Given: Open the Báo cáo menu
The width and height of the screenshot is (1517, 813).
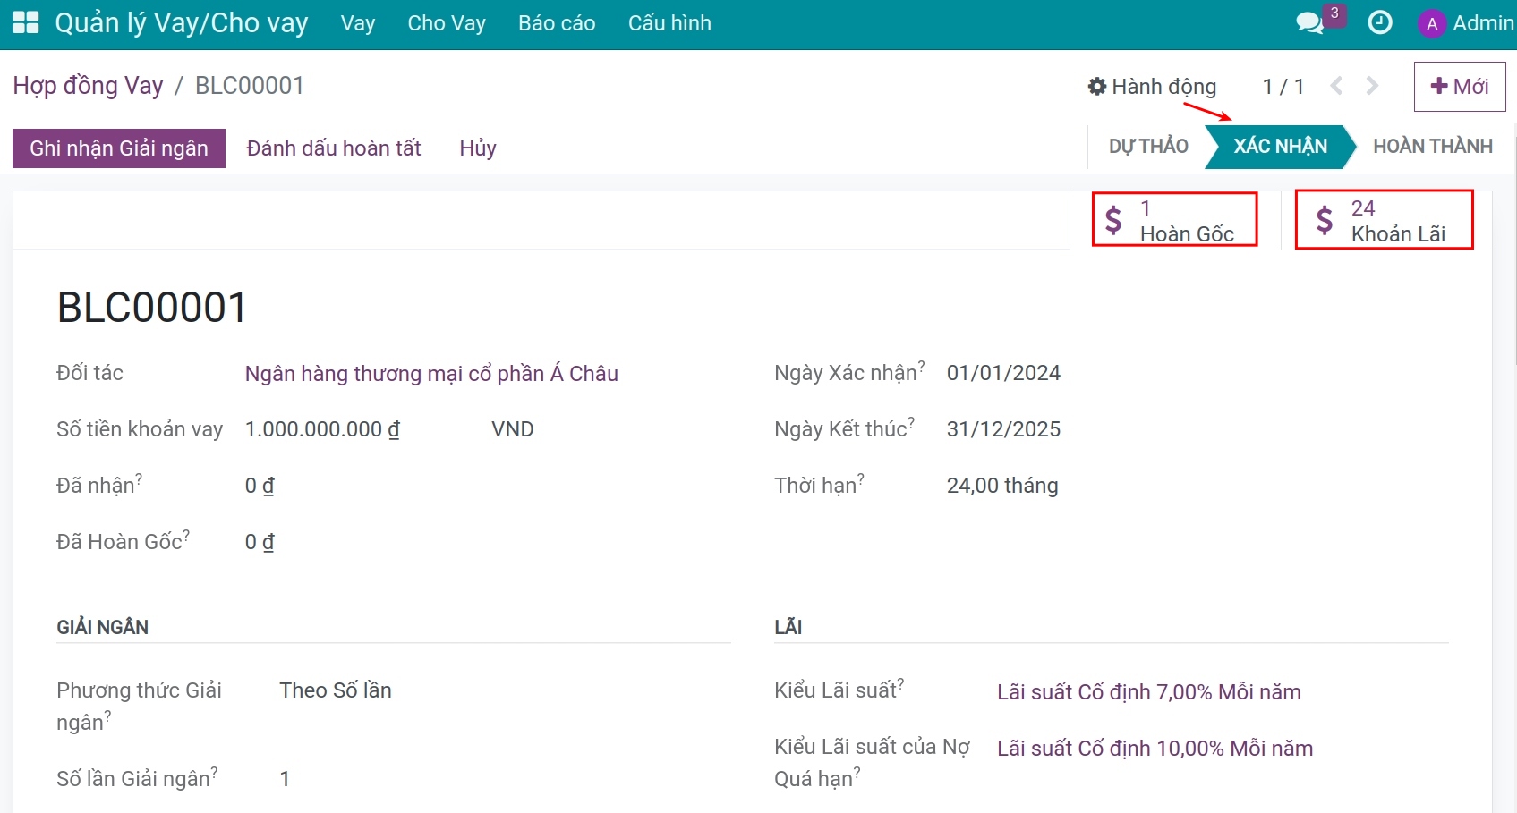Looking at the screenshot, I should click(557, 23).
